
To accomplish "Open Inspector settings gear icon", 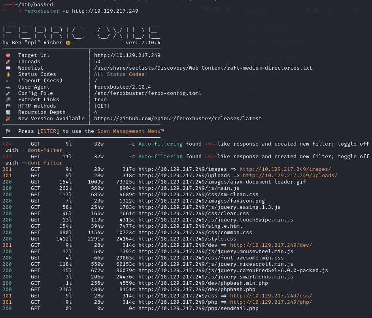I will pyautogui.click(x=356, y=11).
